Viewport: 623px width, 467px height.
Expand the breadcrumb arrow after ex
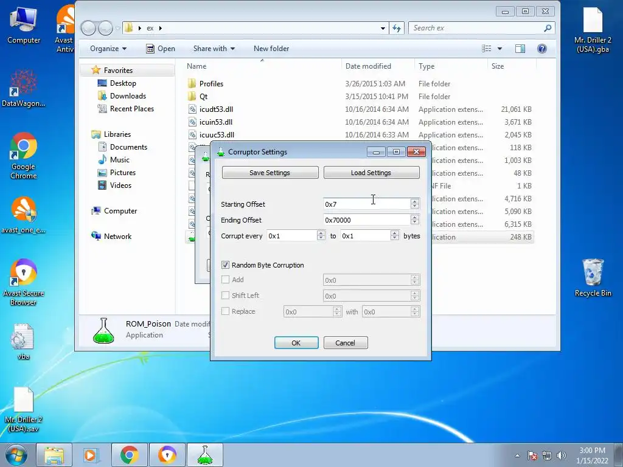coord(160,28)
